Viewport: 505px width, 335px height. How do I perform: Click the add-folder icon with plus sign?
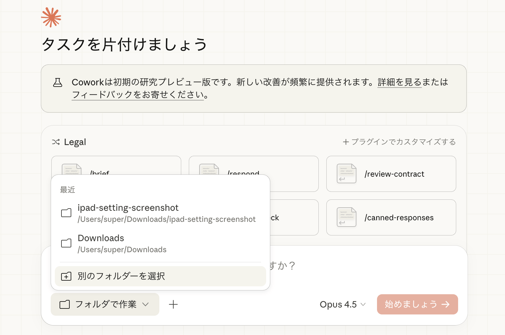tap(66, 277)
